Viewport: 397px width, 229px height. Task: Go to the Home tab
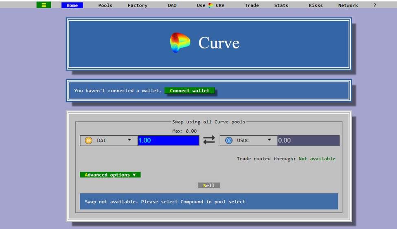click(72, 5)
